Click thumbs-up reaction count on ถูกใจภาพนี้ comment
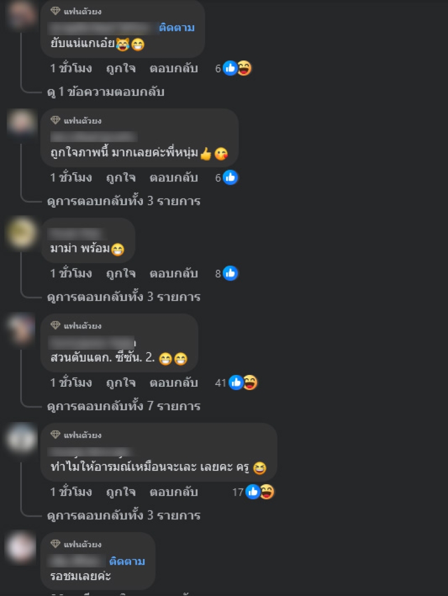The width and height of the screenshot is (448, 596). (x=226, y=177)
